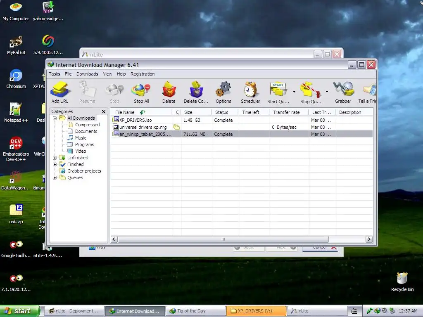
Task: Click the Resume toolbar icon
Action: (87, 92)
